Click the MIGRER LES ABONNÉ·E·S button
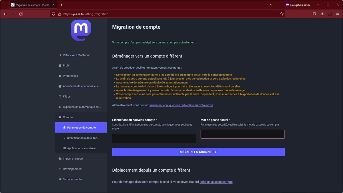This screenshot has height=193, width=343. click(198, 152)
